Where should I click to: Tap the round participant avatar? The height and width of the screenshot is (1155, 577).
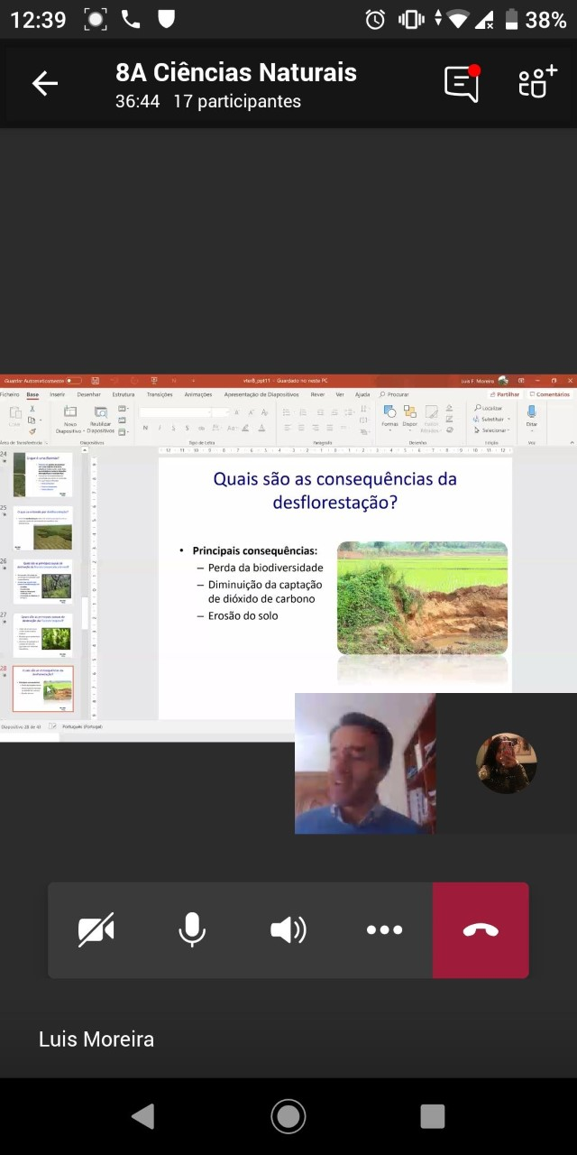coord(507,763)
